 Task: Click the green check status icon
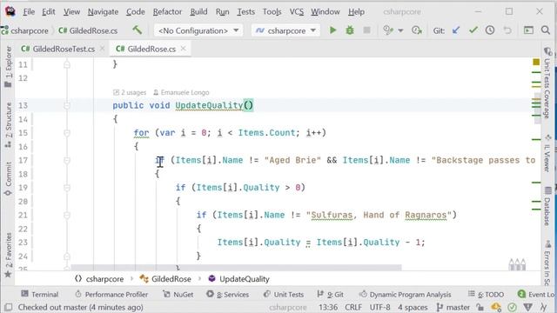[512, 307]
